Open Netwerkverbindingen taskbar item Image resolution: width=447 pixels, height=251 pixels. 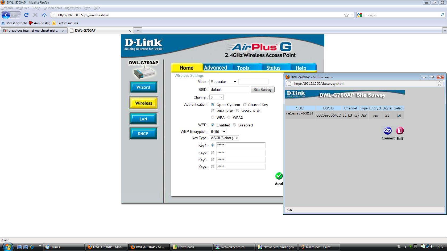277,247
